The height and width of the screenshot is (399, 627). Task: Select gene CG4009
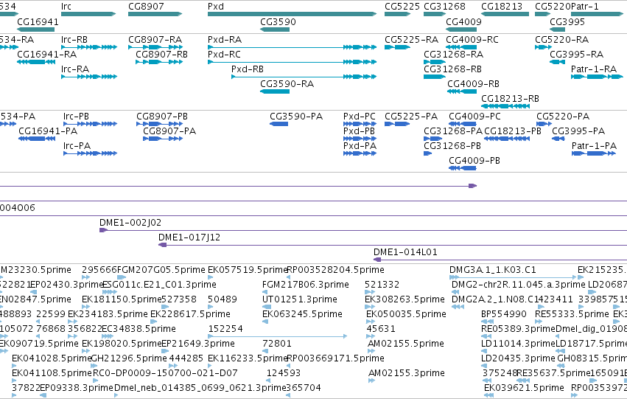460,30
